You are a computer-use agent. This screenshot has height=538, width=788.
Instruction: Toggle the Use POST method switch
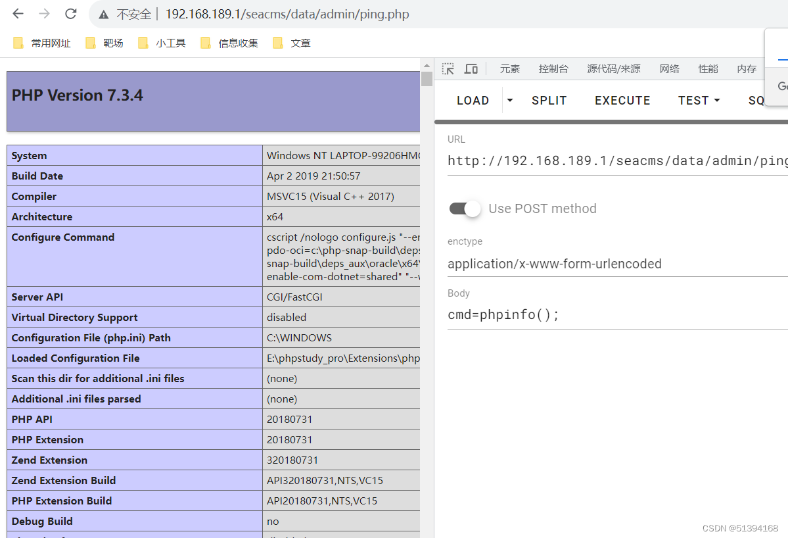coord(465,208)
